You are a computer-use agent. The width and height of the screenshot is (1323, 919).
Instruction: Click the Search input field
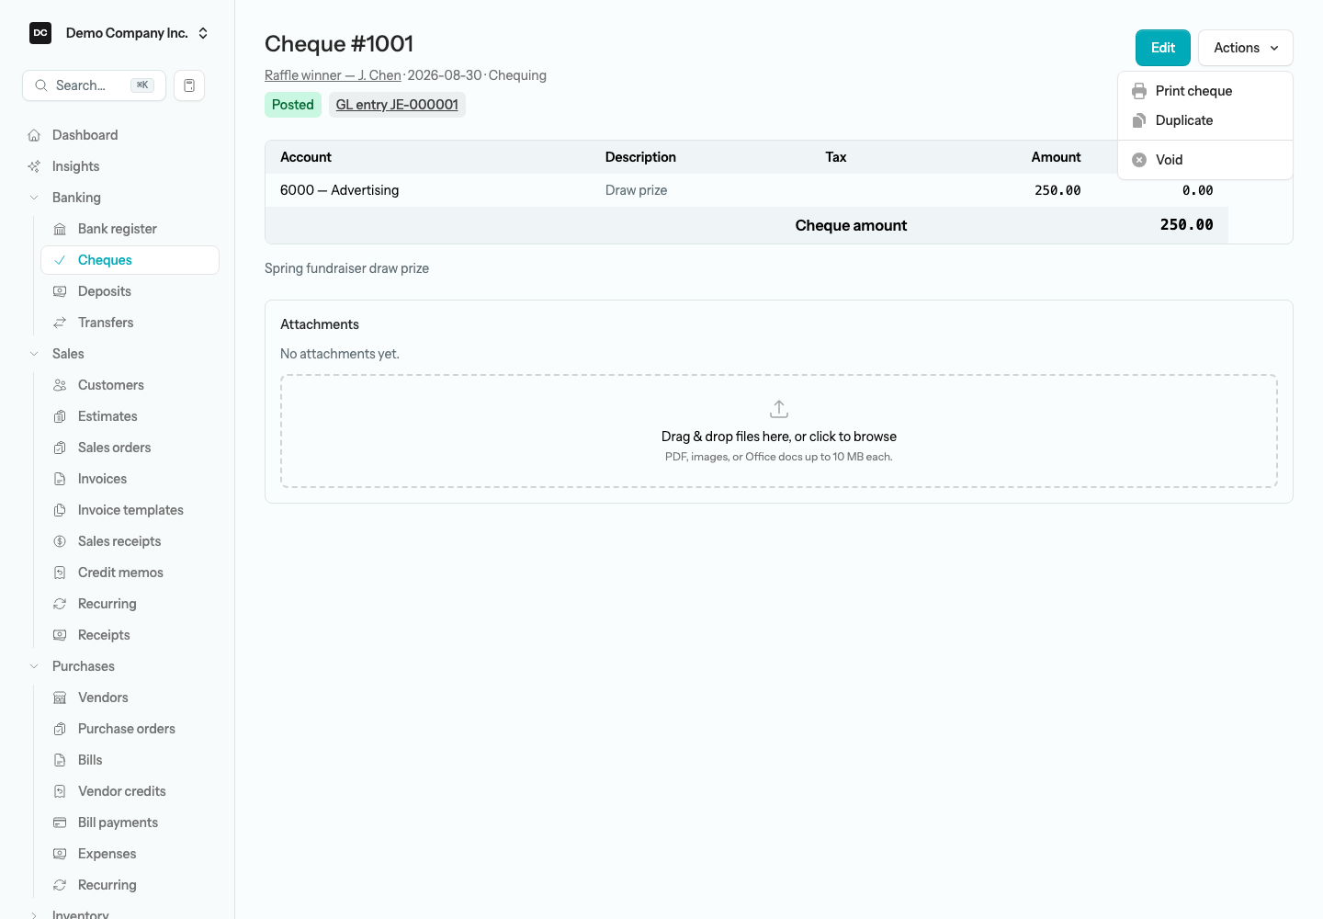tap(94, 85)
